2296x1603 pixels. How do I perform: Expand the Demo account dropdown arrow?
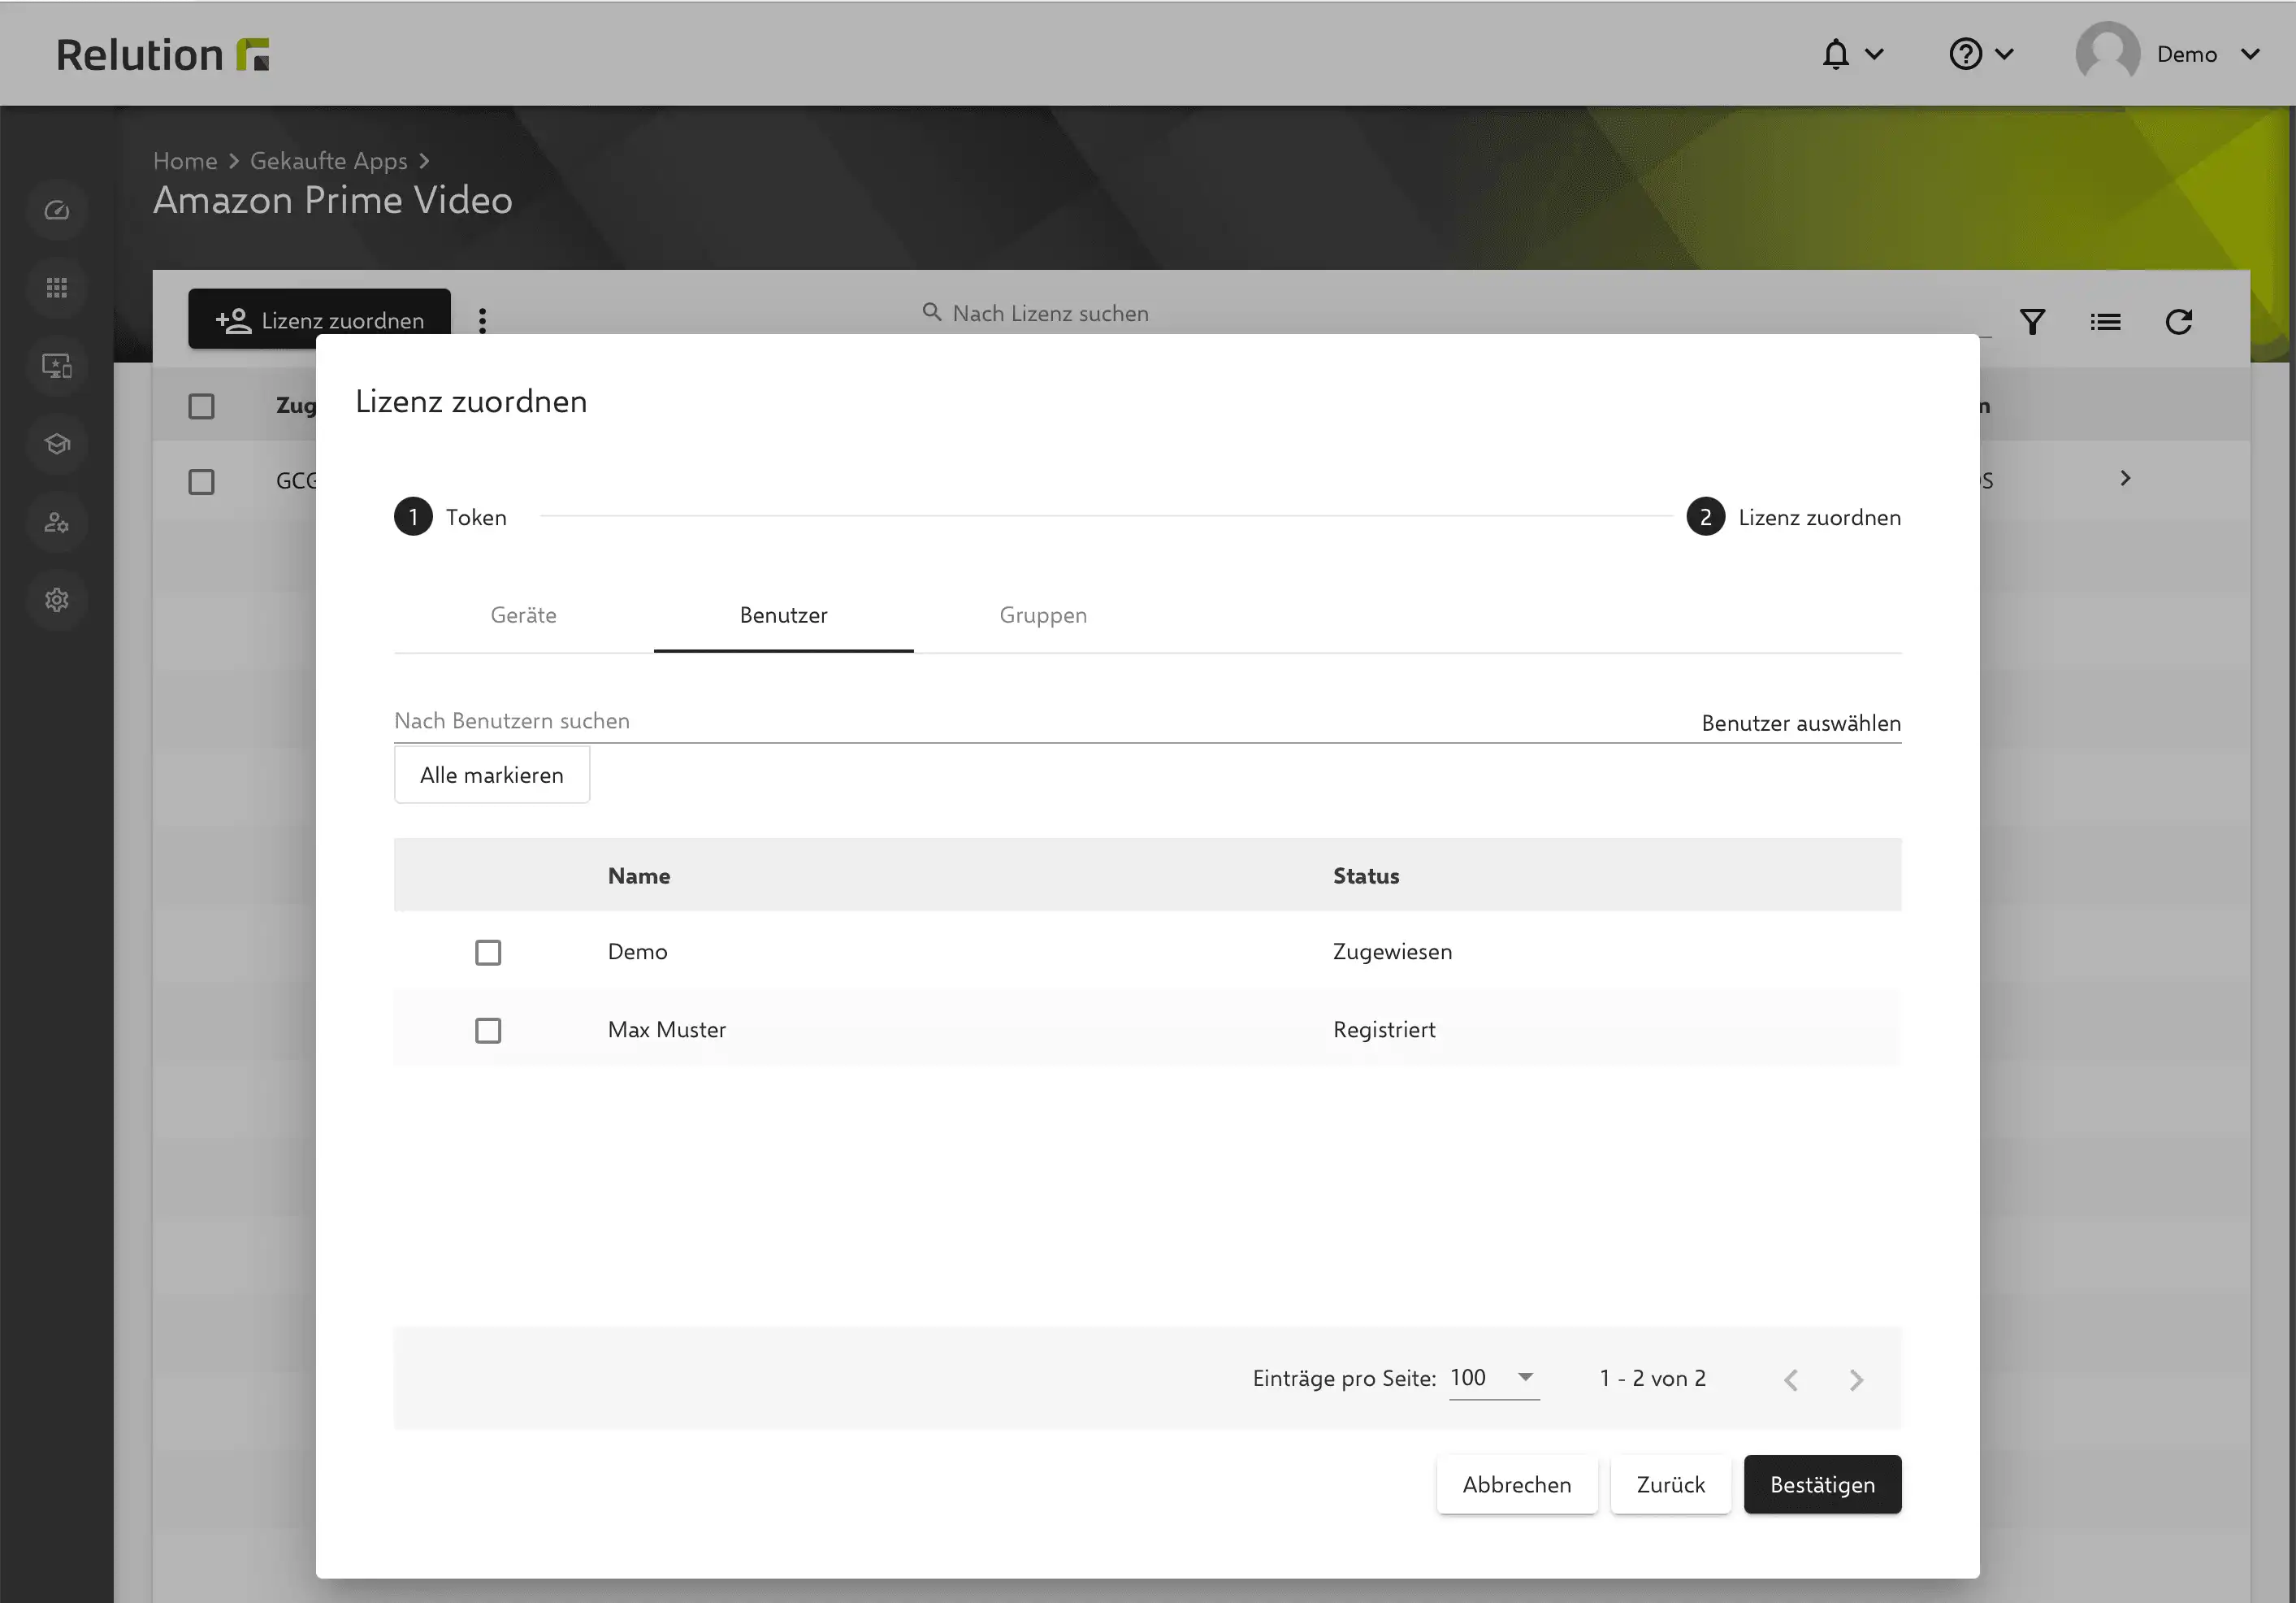click(2250, 54)
